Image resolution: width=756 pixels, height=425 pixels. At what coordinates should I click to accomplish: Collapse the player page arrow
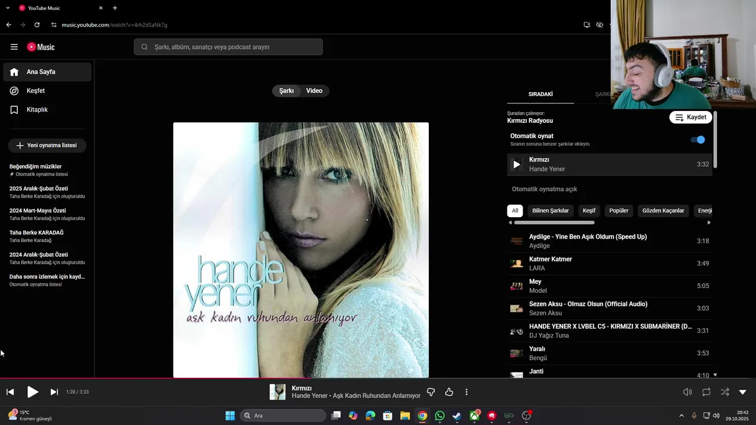coord(743,392)
